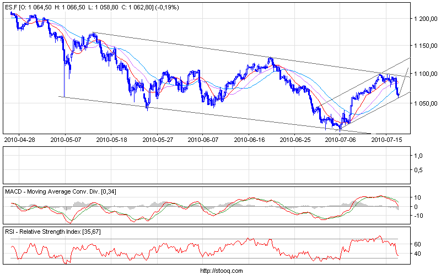
Task: Click the 2010-05-27 date label
Action: pos(158,140)
